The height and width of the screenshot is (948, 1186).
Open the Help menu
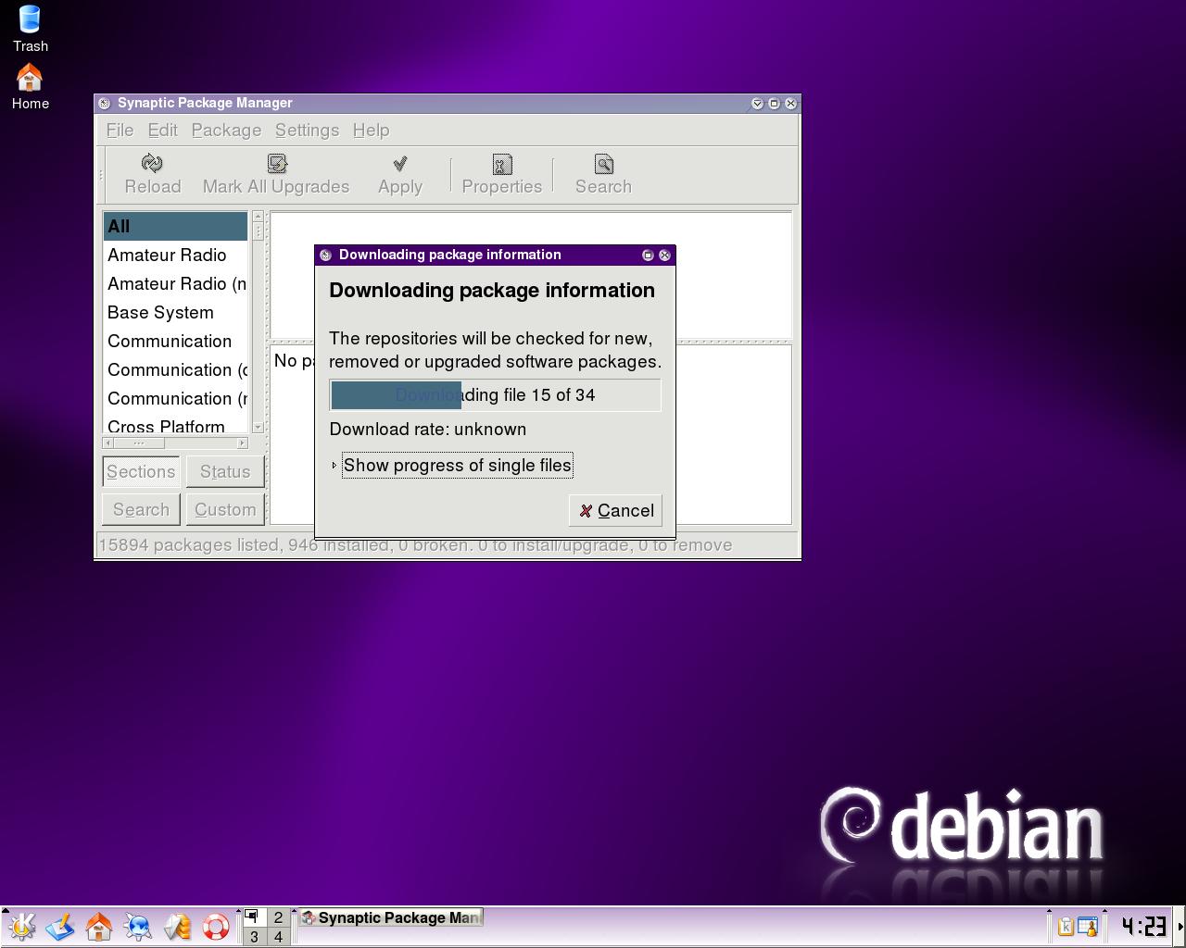(371, 131)
